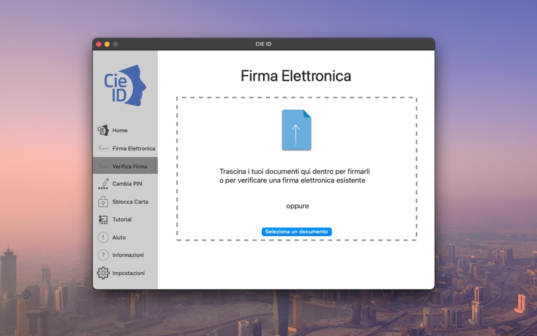Click the CIE ID title bar text
537x336 pixels.
click(x=263, y=44)
